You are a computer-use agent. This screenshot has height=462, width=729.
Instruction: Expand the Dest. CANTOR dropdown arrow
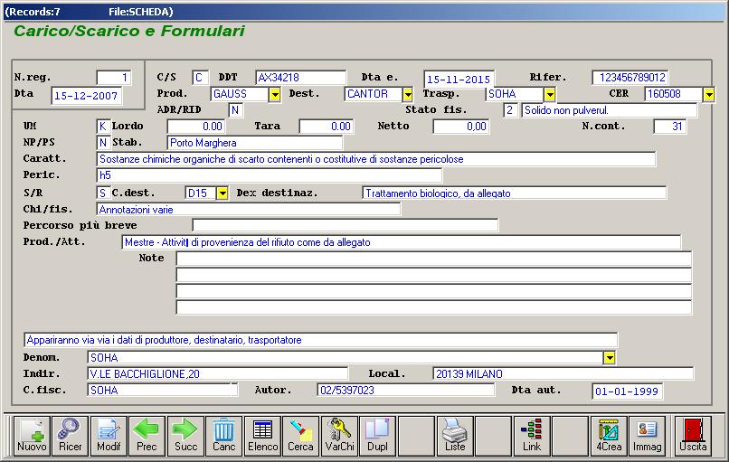click(407, 94)
